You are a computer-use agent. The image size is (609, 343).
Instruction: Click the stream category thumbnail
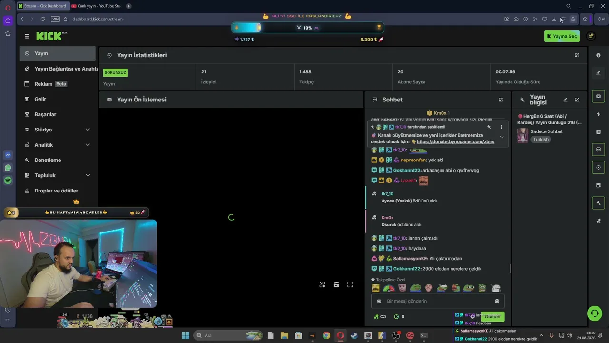(x=522, y=135)
